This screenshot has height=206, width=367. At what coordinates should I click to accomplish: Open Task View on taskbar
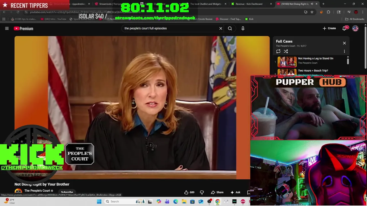click(x=150, y=201)
